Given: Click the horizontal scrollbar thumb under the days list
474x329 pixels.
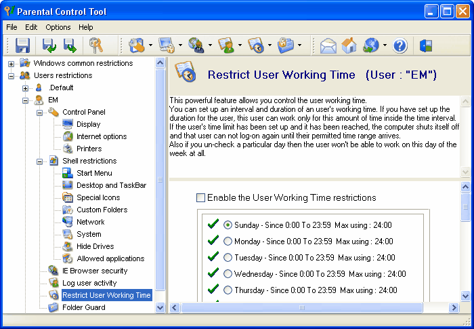Looking at the screenshot, I should [301, 308].
